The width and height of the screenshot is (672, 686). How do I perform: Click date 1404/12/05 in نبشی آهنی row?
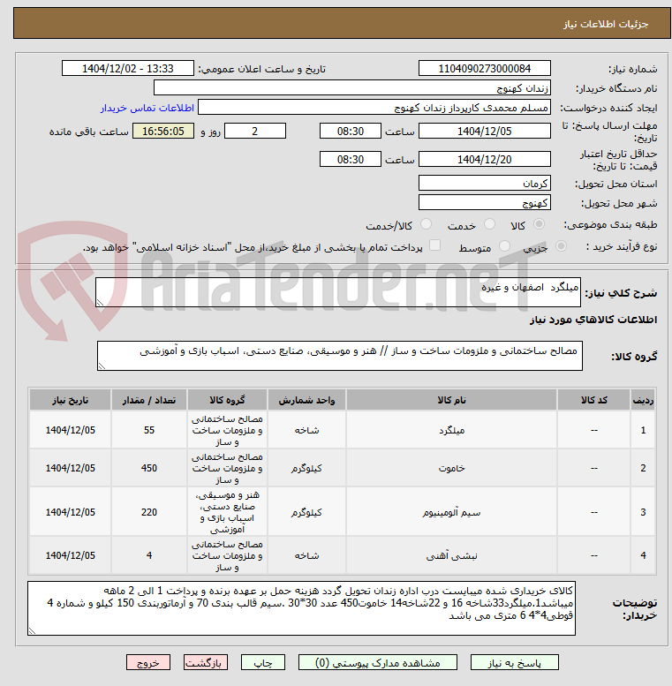(70, 555)
